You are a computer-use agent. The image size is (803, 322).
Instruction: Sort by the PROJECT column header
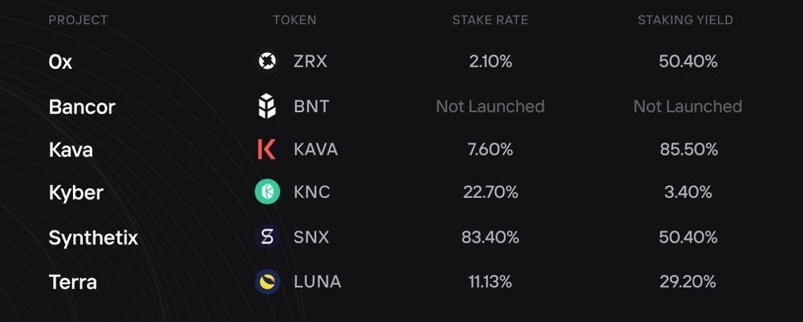pos(78,20)
